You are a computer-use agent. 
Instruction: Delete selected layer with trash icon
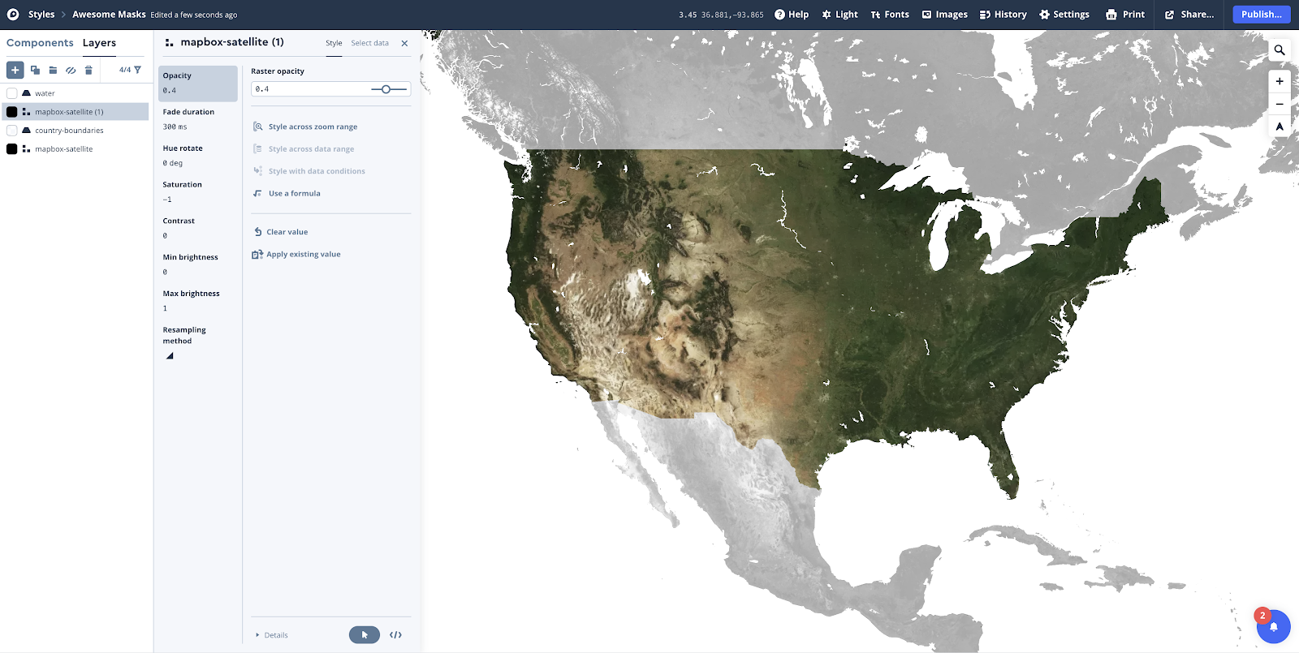click(x=88, y=70)
